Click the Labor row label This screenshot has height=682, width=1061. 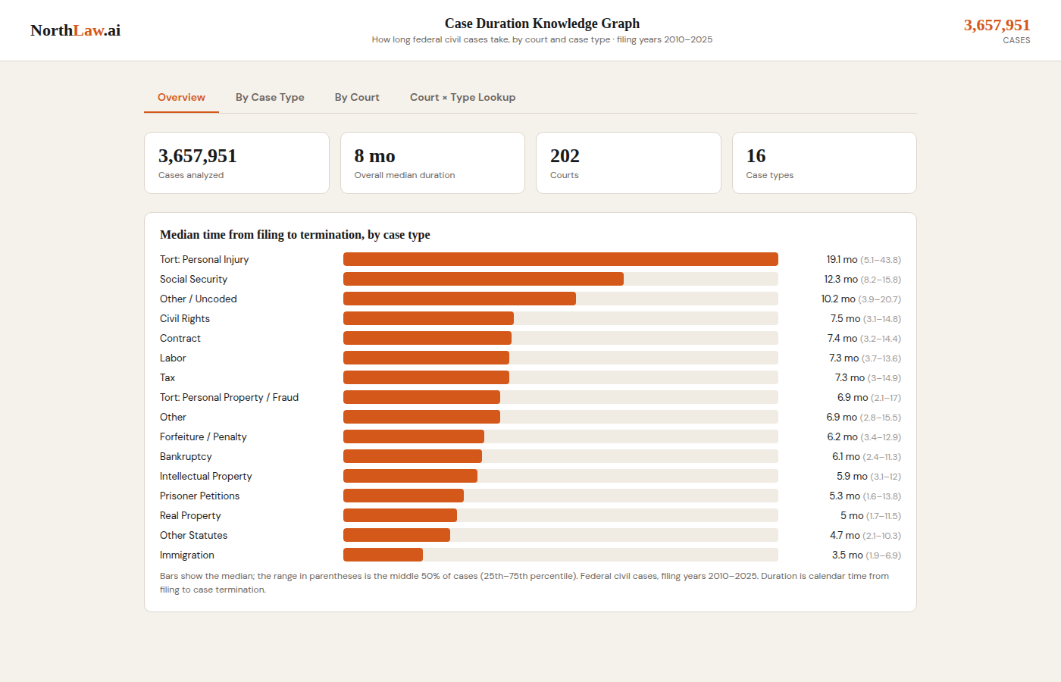tap(173, 358)
